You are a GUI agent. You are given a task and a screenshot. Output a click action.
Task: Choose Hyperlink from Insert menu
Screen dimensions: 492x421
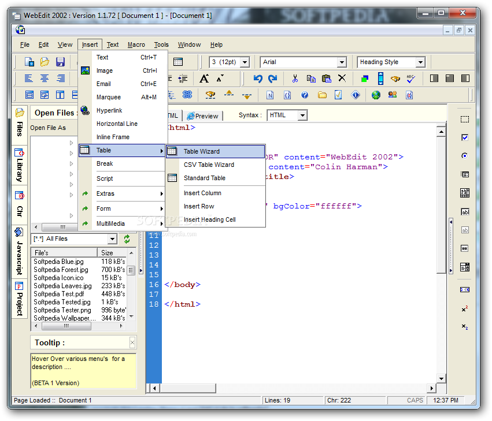[x=122, y=111]
